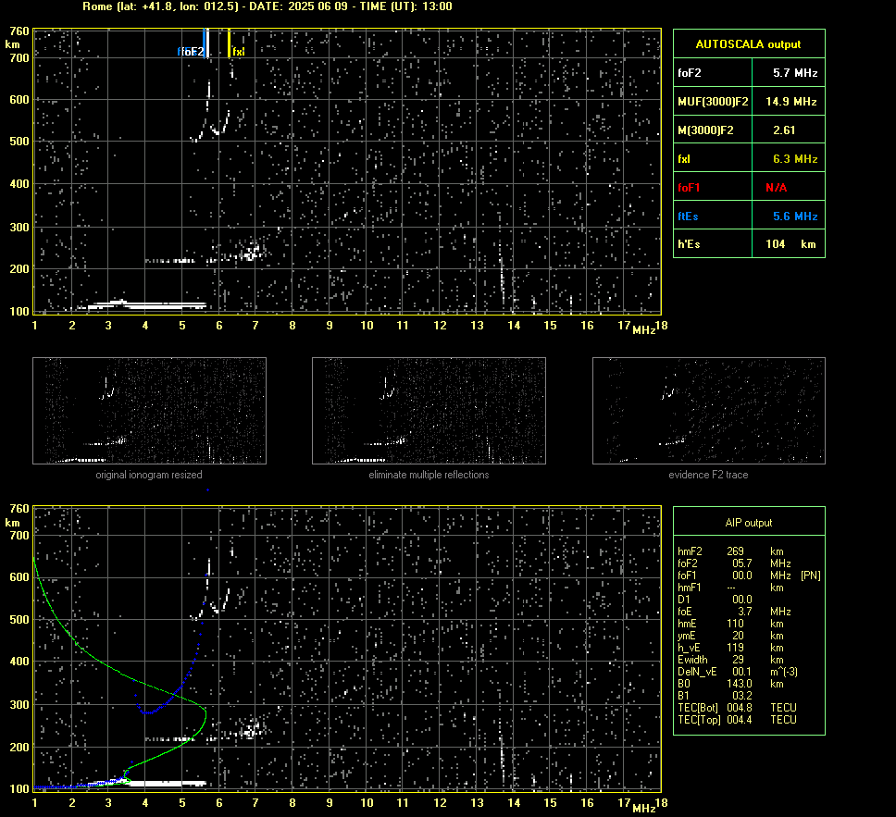This screenshot has width=896, height=817.
Task: Select the blue foF2 marker label
Action: click(191, 52)
